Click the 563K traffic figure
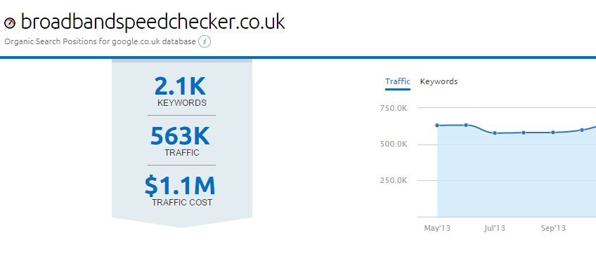The height and width of the screenshot is (263, 596). point(180,136)
